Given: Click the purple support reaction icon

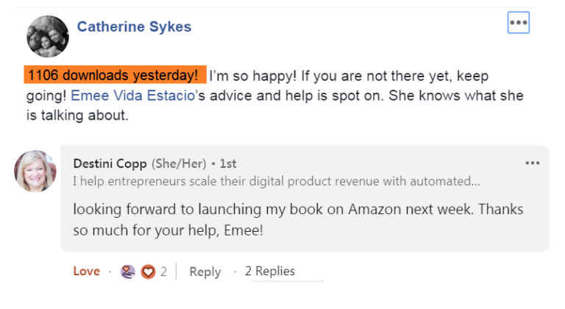Looking at the screenshot, I should click(x=128, y=271).
